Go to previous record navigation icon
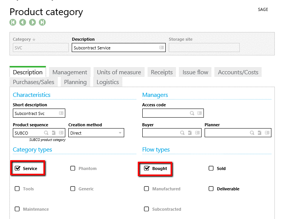285x219 pixels. 23,23
